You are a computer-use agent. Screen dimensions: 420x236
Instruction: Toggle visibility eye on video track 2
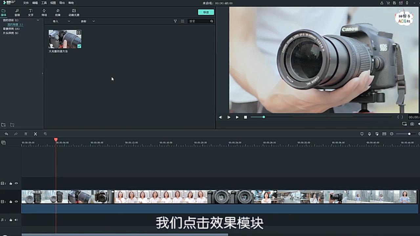16,184
